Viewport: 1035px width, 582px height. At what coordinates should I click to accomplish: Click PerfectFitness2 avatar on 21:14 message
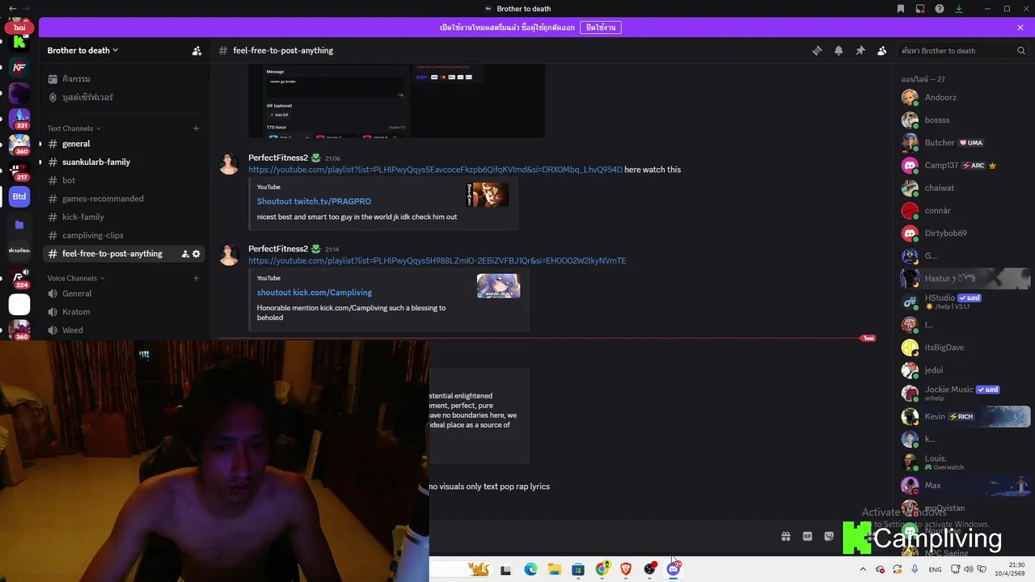click(229, 255)
